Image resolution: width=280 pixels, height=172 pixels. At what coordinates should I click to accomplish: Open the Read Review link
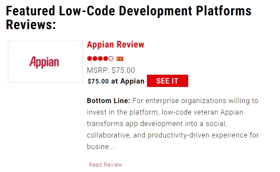coord(106,165)
